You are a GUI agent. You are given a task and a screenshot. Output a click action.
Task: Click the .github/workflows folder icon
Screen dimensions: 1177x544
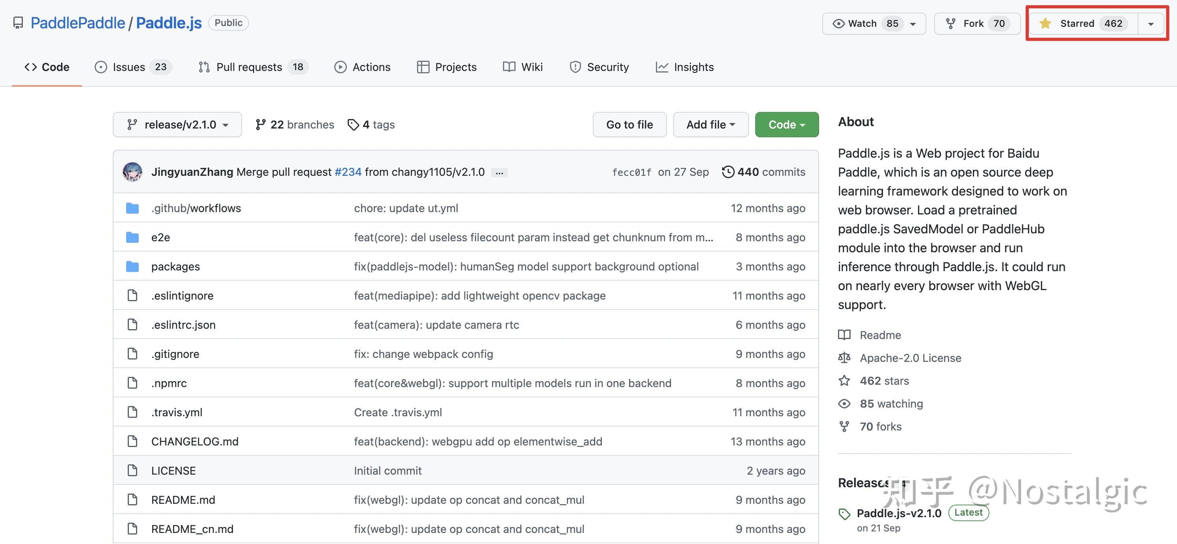(132, 208)
